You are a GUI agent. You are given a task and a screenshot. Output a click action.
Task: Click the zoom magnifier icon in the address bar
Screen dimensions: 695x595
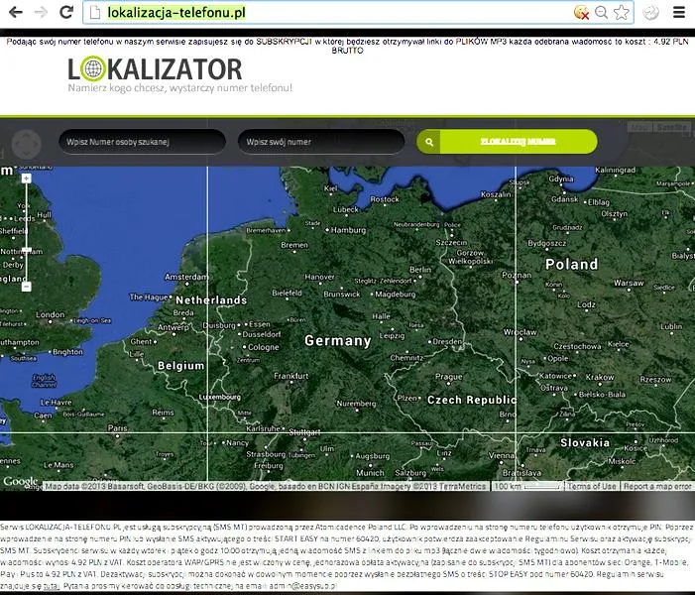pyautogui.click(x=601, y=13)
